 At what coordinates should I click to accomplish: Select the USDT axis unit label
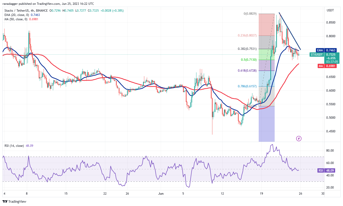coord(330,10)
